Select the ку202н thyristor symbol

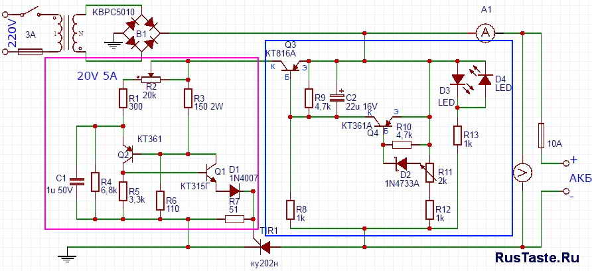point(265,247)
